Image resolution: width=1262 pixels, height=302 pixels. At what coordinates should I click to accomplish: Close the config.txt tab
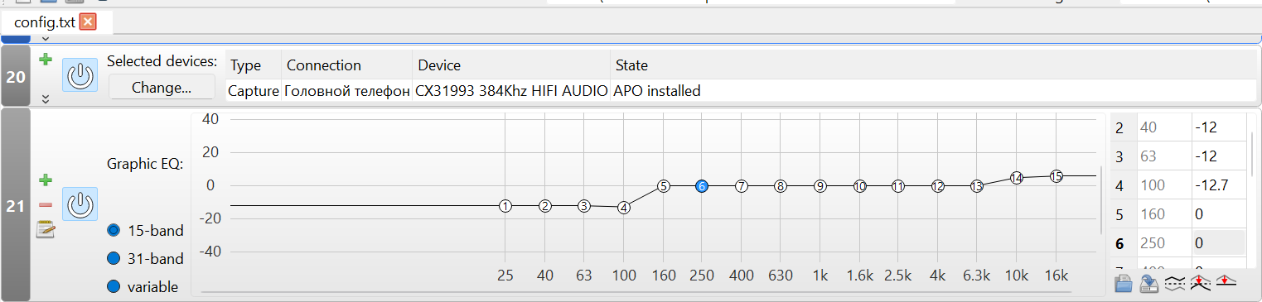tap(88, 22)
